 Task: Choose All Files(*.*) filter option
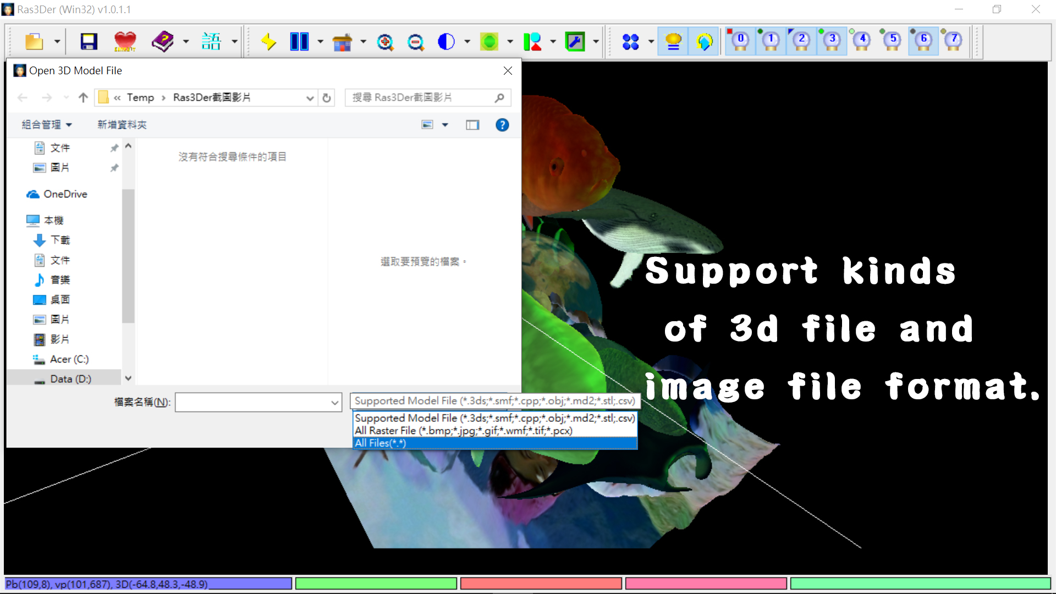[381, 443]
